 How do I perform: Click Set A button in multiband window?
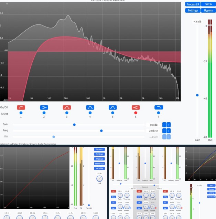coord(211,185)
